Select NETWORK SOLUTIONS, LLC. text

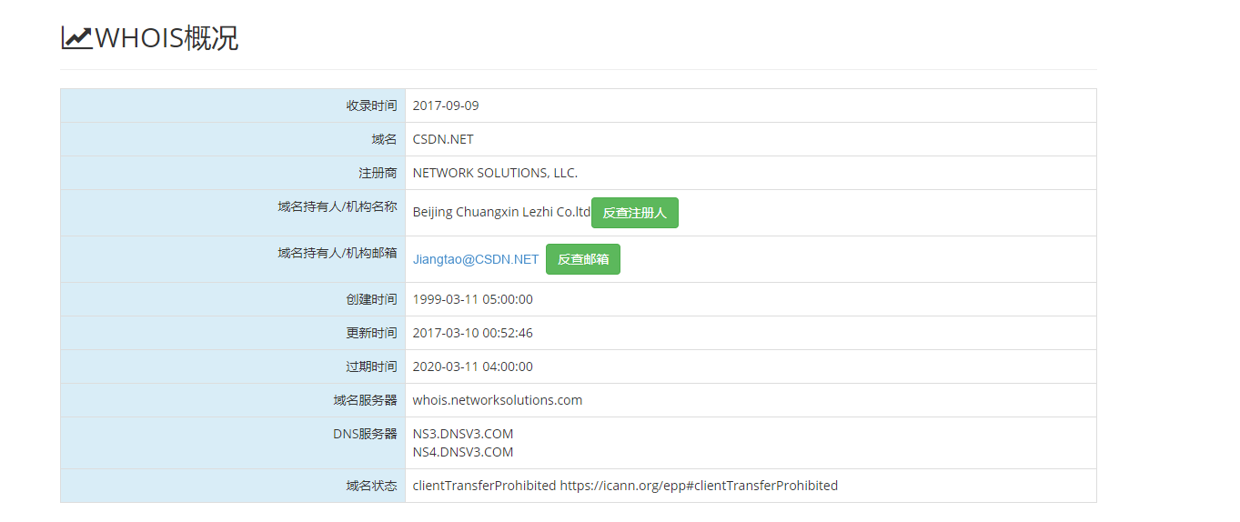point(495,173)
